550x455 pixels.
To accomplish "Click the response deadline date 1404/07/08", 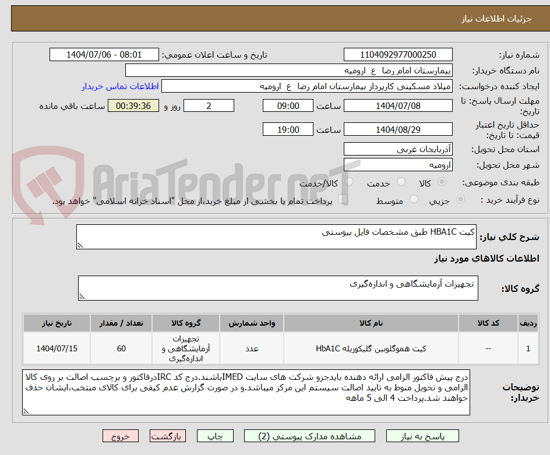I will click(398, 105).
